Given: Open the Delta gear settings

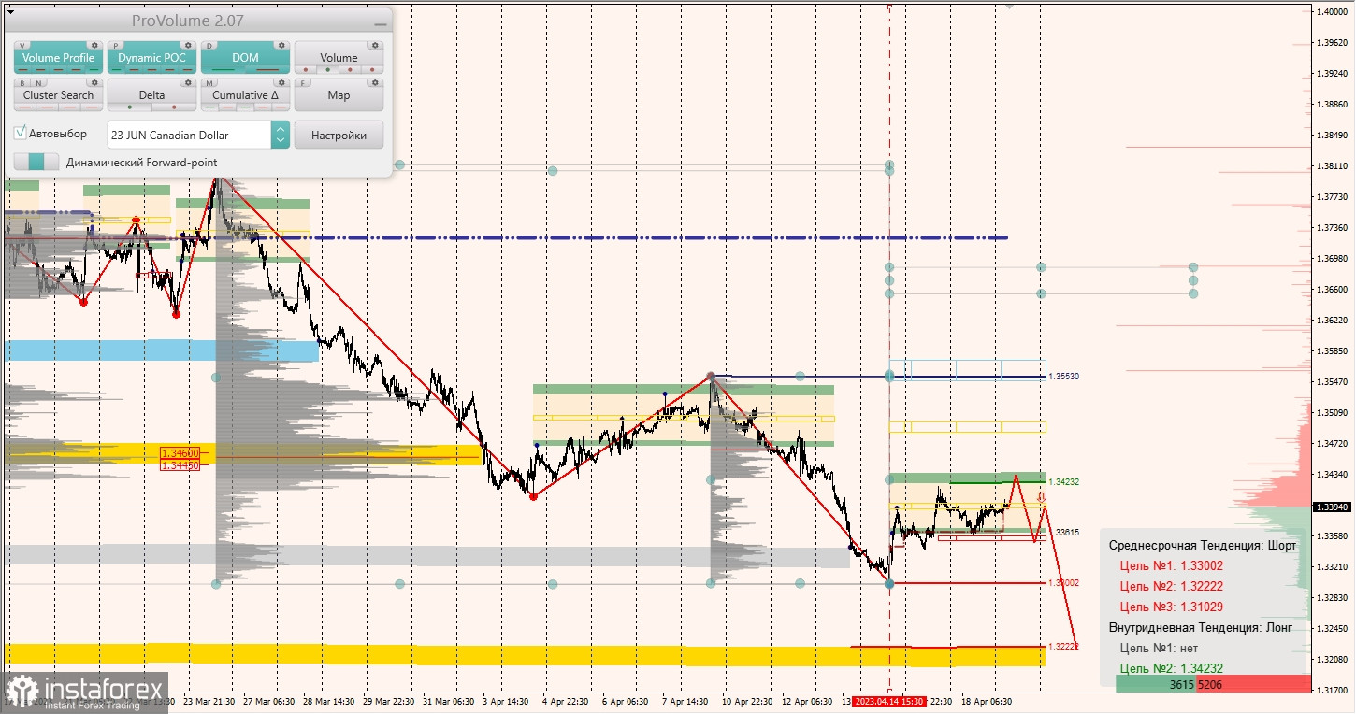Looking at the screenshot, I should pyautogui.click(x=188, y=82).
